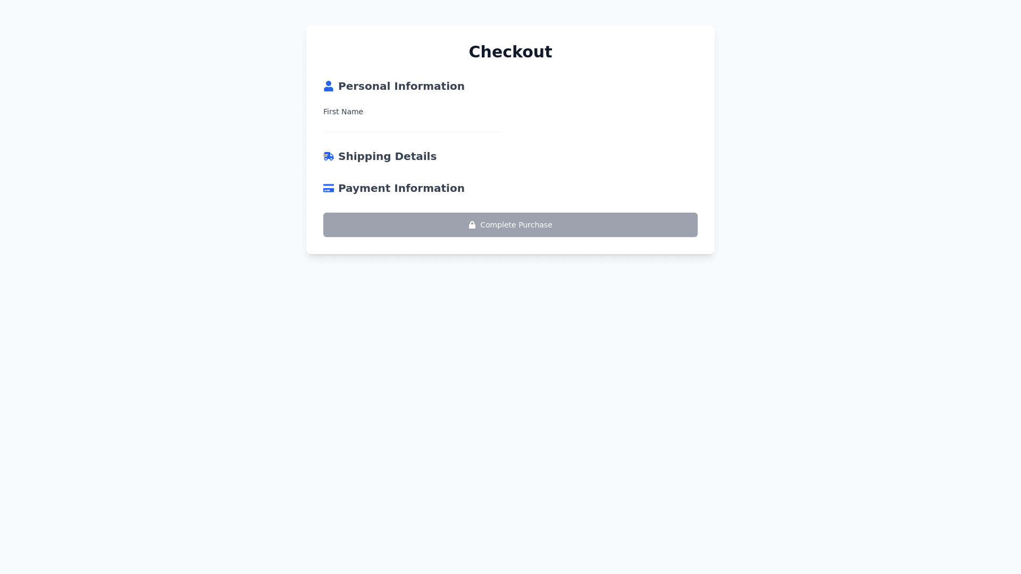This screenshot has width=1021, height=574.
Task: Click the word 'Information' in Personal Information heading
Action: (429, 86)
